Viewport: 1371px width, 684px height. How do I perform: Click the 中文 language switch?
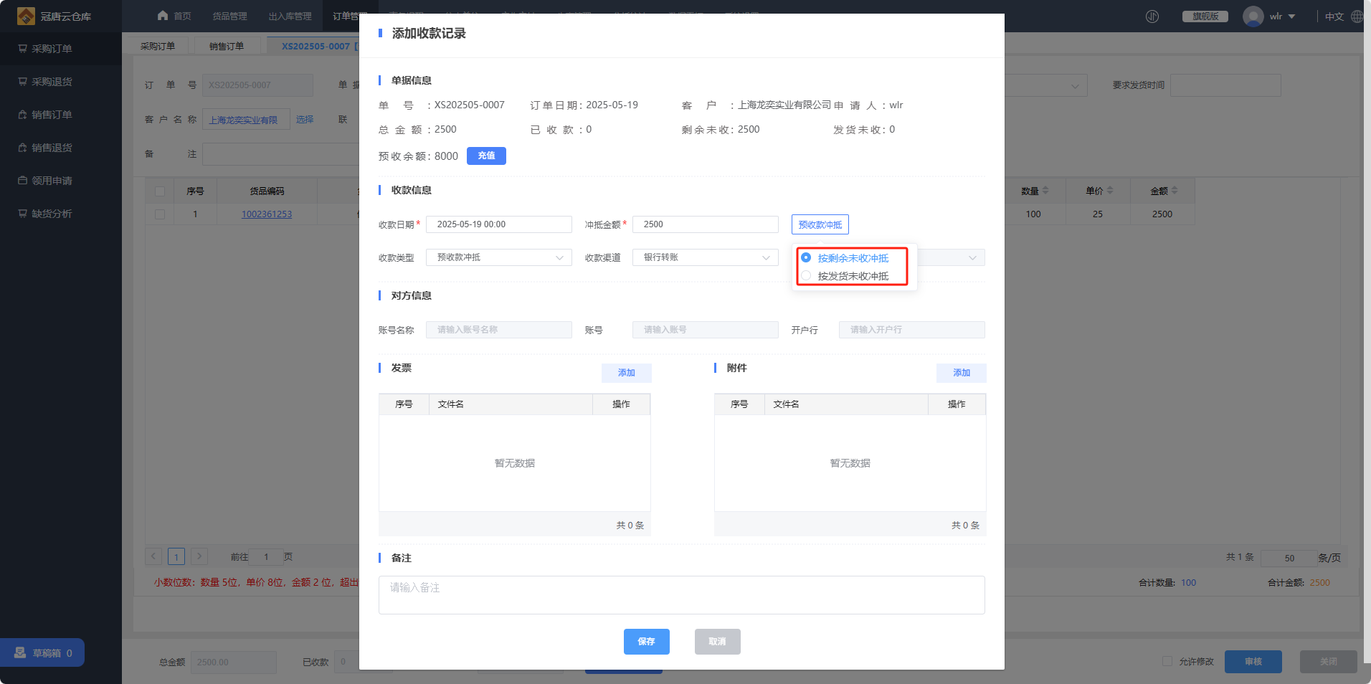[x=1334, y=16]
